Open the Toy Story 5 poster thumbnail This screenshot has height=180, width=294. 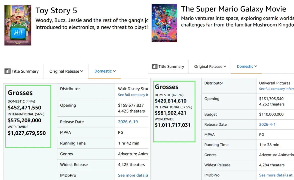(x=18, y=25)
